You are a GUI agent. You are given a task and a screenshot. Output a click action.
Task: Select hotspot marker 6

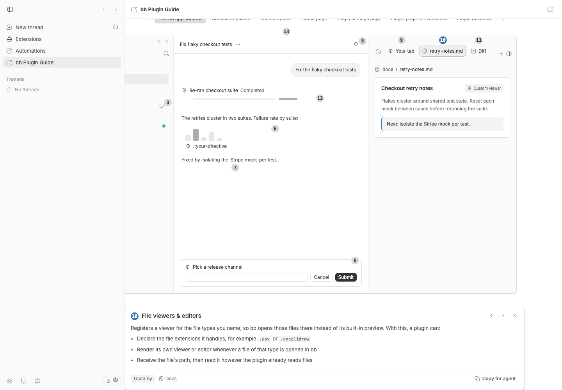coord(275,129)
